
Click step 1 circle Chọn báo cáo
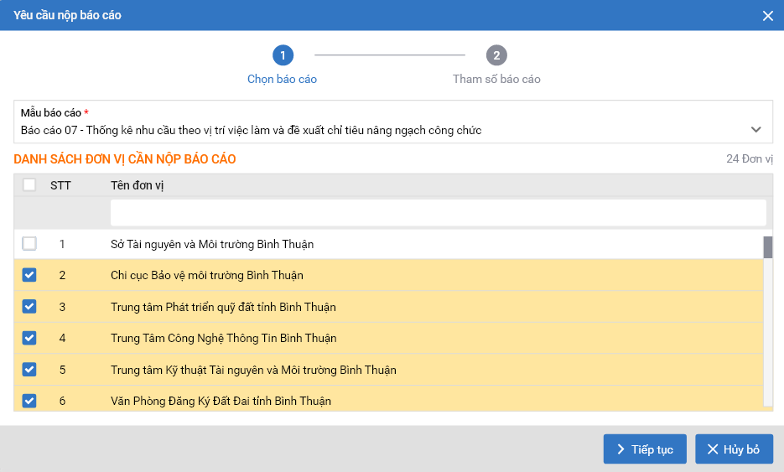coord(283,55)
